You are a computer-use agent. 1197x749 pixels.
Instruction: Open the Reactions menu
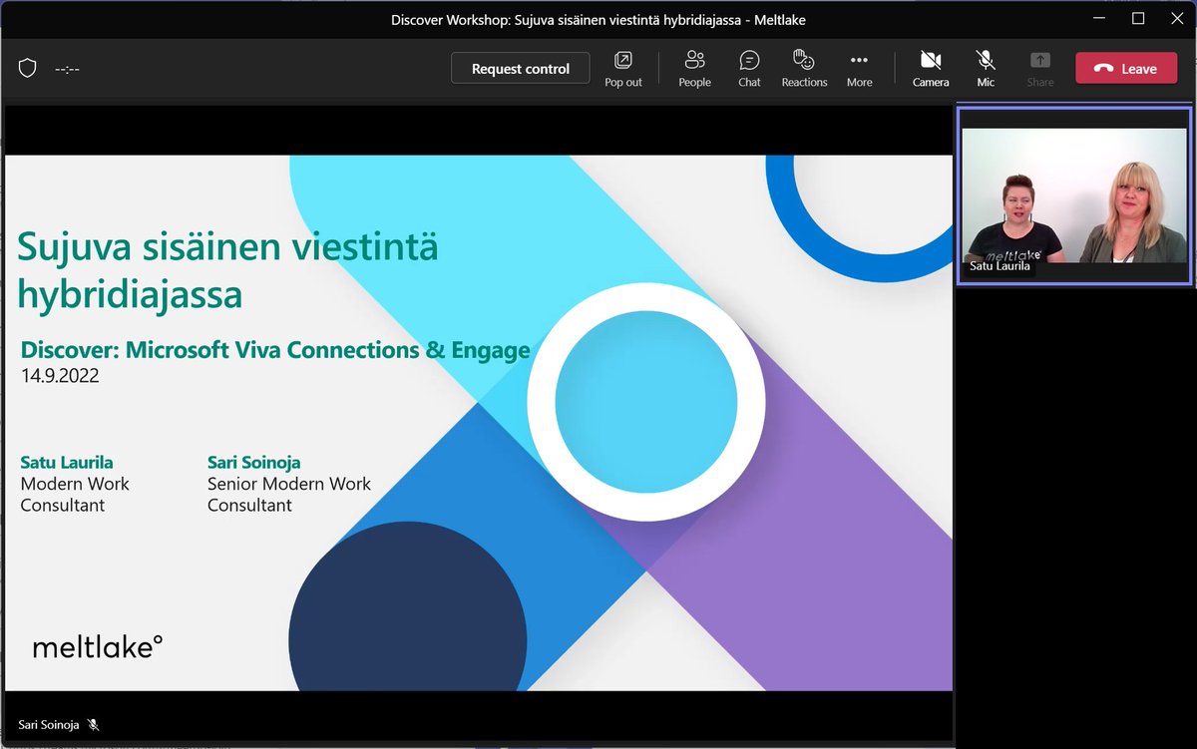coord(804,69)
